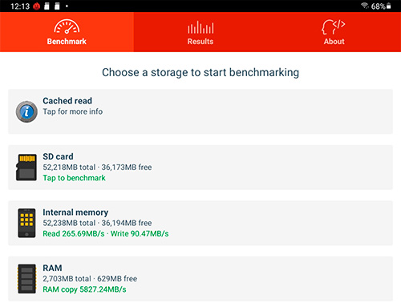This screenshot has height=303, width=401.
Task: Click the bar chart Results icon
Action: [200, 27]
